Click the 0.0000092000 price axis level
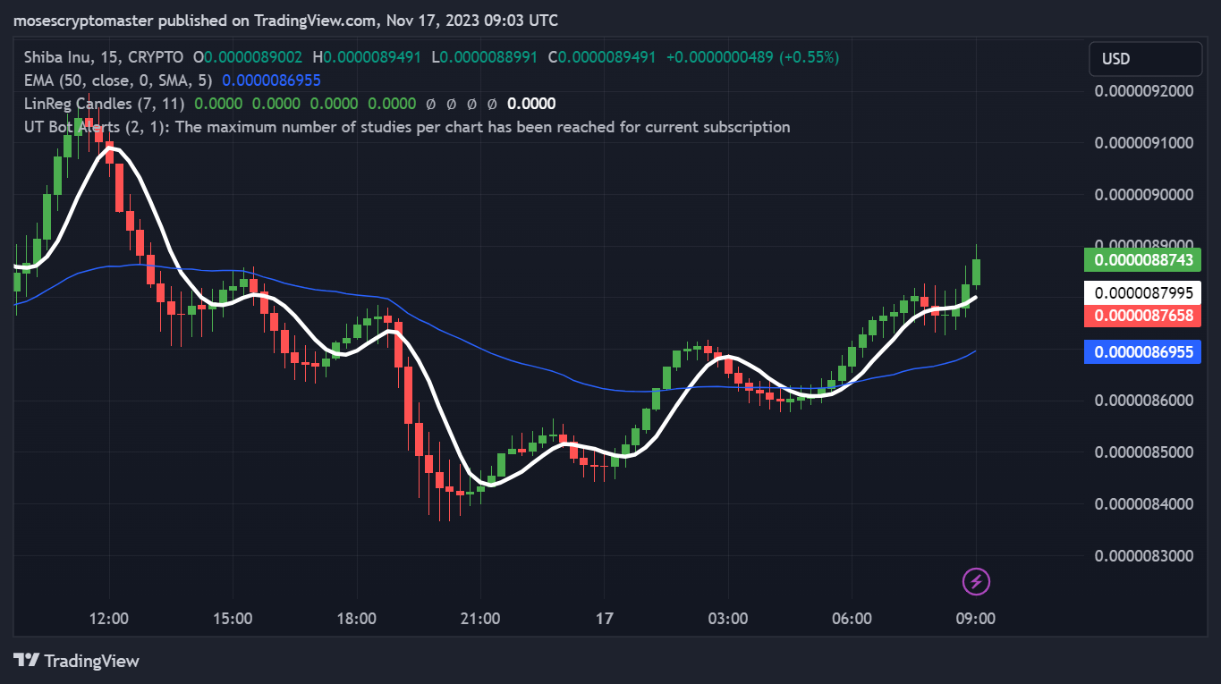 point(1144,90)
